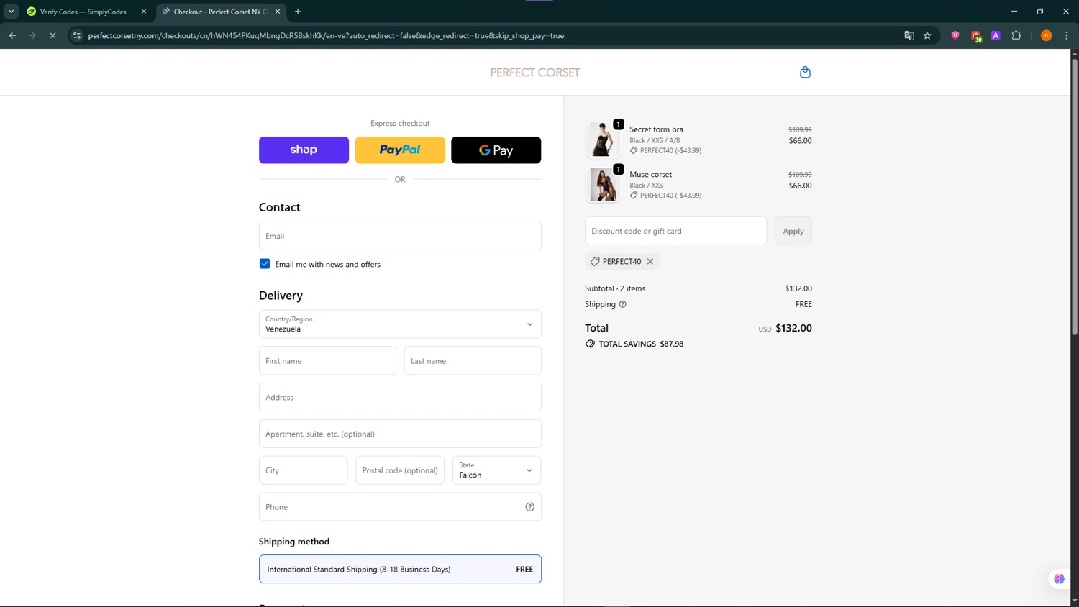This screenshot has width=1079, height=607.
Task: Open a new browser tab
Action: [x=298, y=12]
